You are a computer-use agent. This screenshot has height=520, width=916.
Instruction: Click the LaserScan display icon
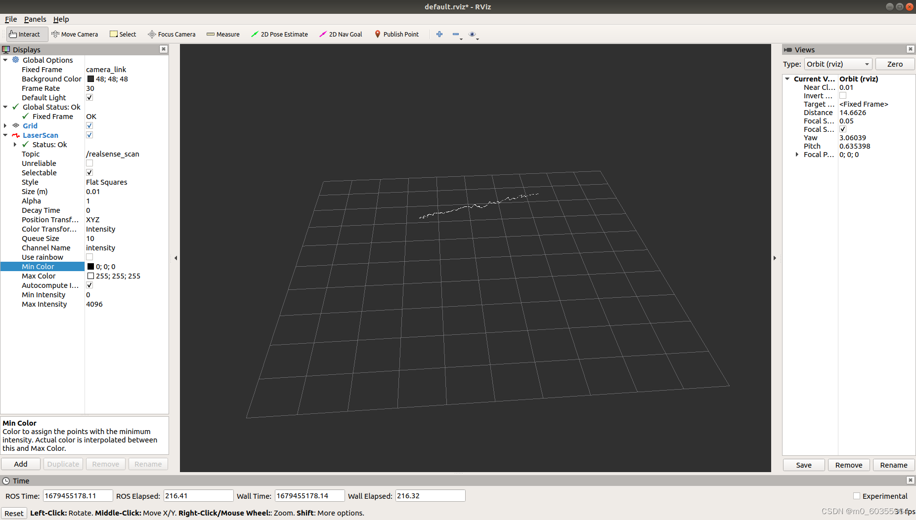click(x=16, y=135)
